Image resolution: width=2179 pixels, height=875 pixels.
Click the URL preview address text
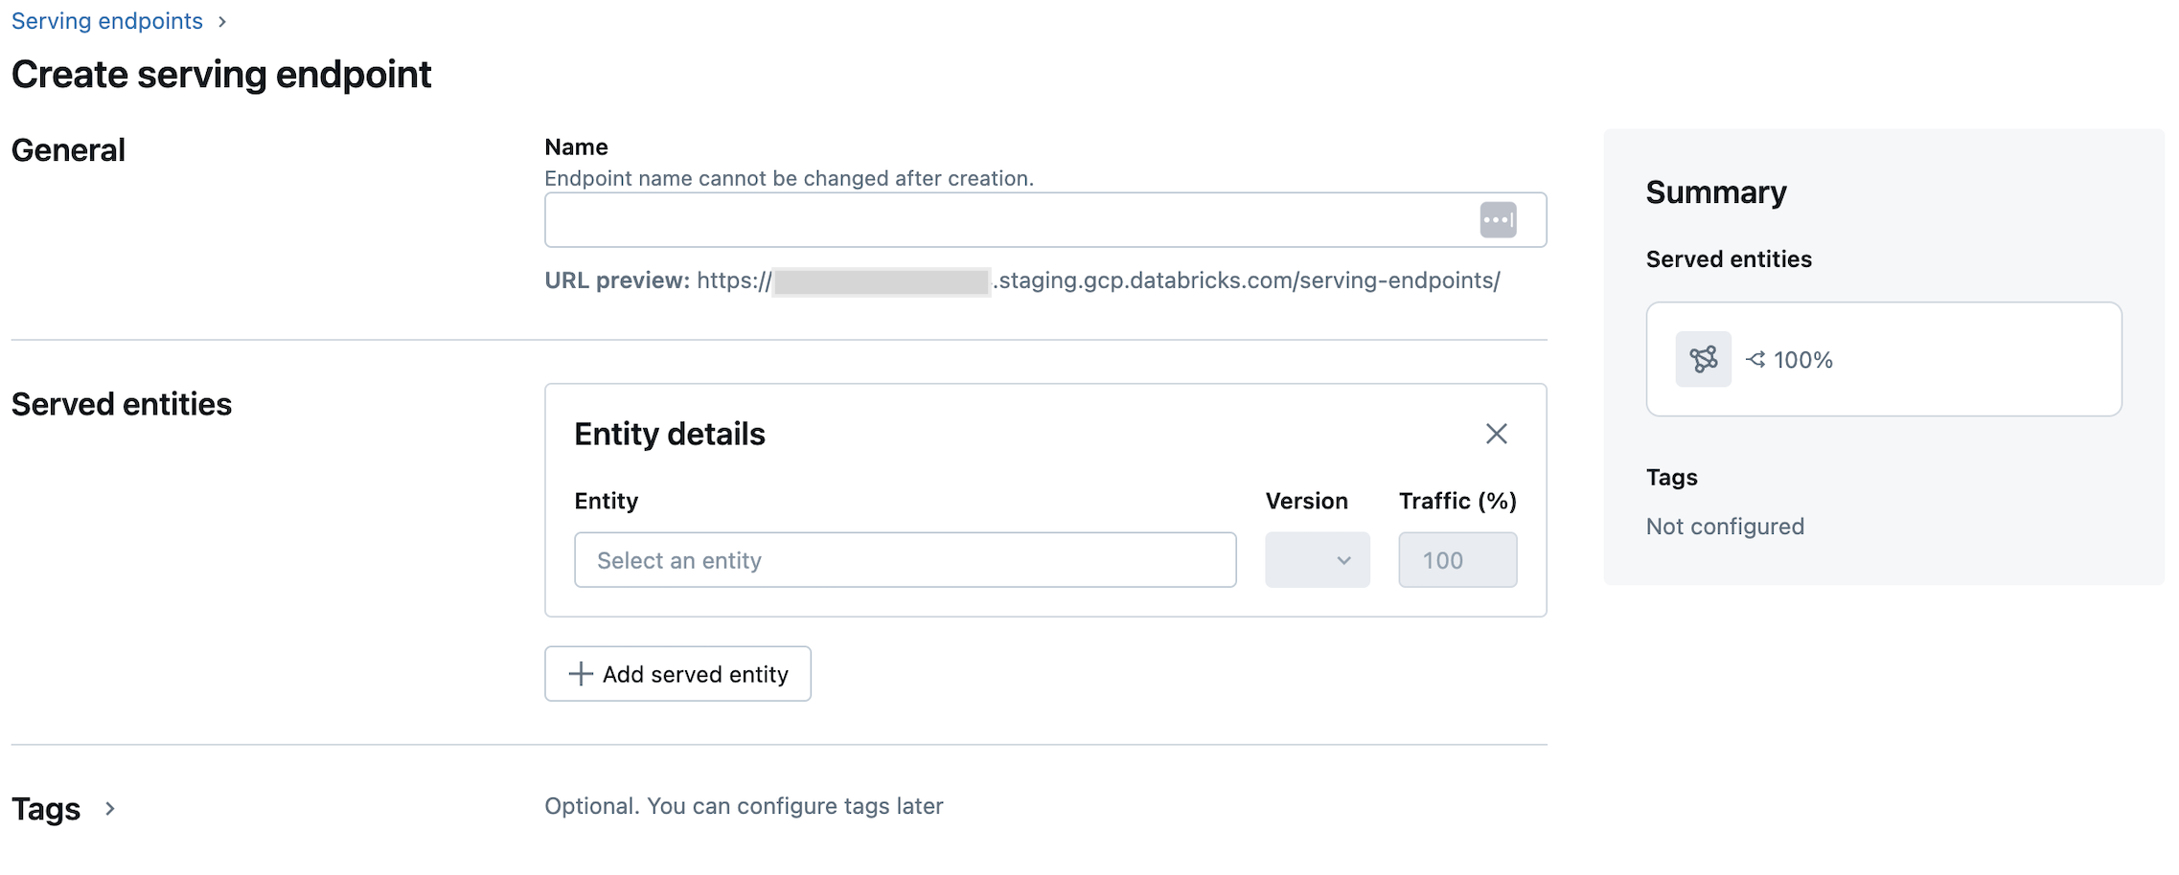click(x=1246, y=280)
